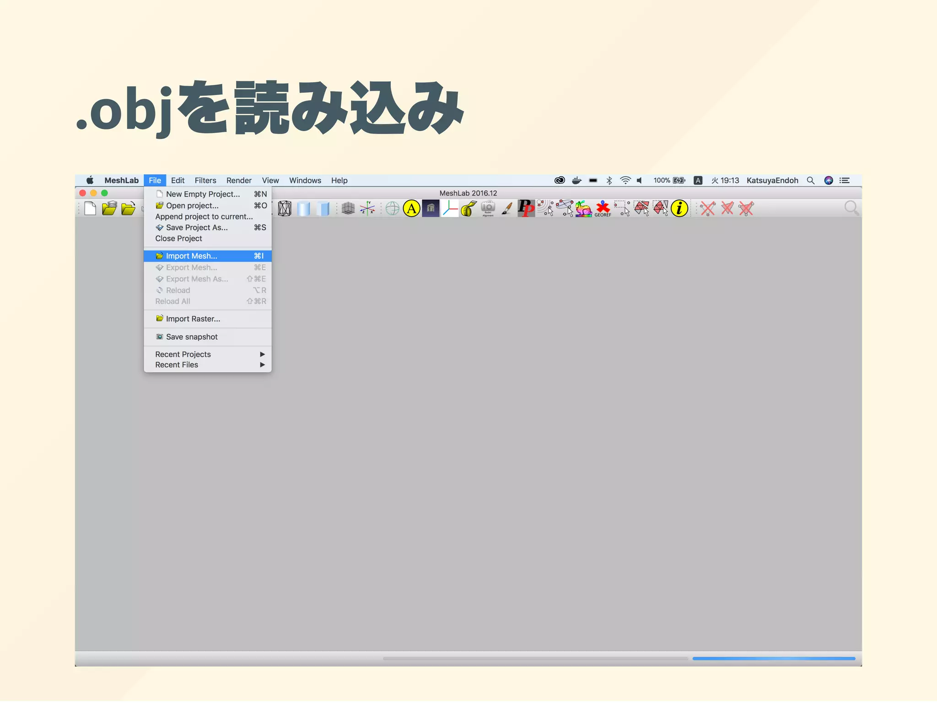The width and height of the screenshot is (937, 703).
Task: Select connected components in region tool
Action: 661,208
